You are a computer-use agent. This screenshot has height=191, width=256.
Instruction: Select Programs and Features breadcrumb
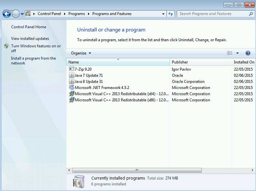pos(112,14)
